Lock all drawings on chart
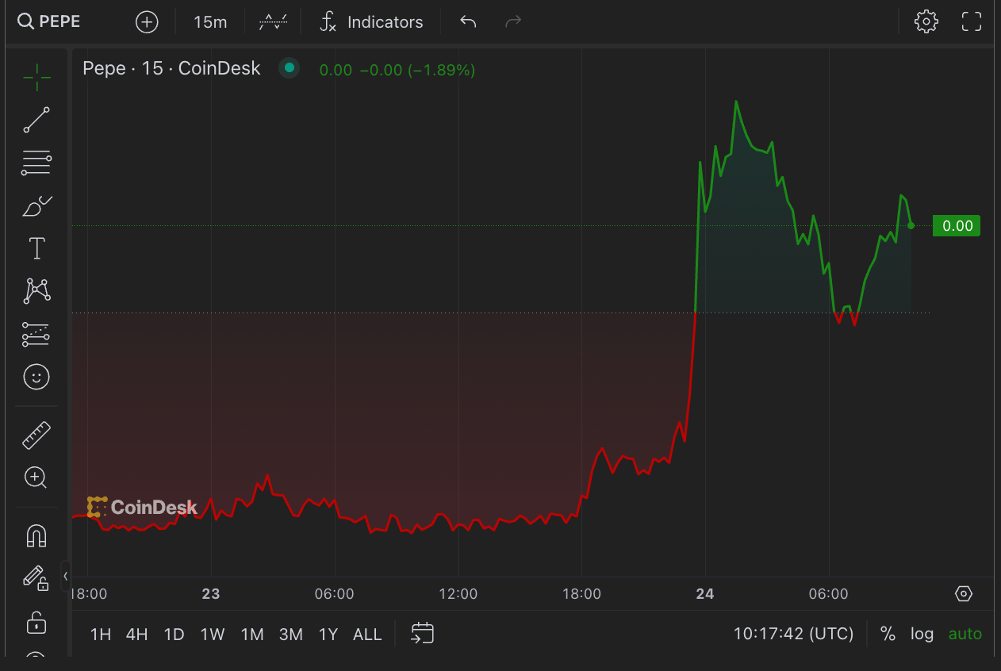The image size is (1001, 671). [36, 623]
